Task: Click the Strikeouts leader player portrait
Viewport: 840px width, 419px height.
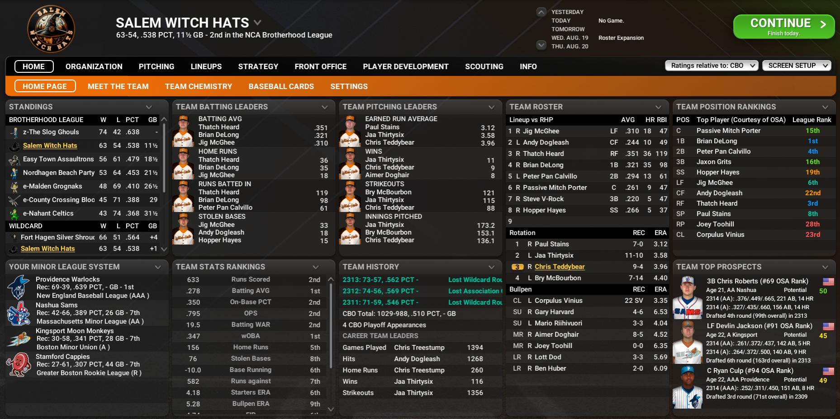Action: [x=350, y=196]
